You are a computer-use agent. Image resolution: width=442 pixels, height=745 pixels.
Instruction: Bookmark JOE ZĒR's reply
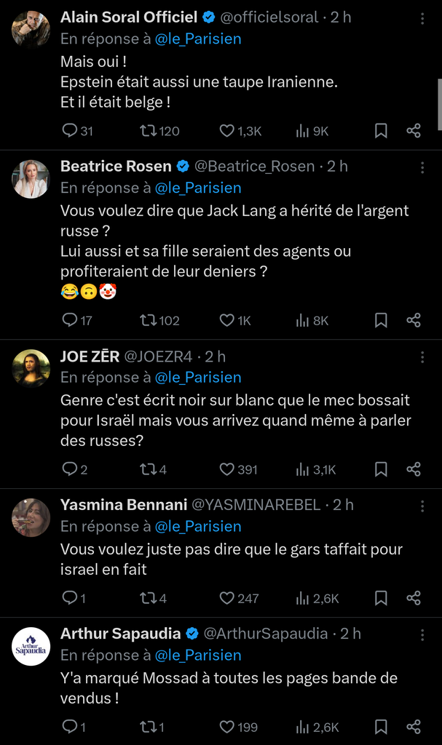click(x=381, y=469)
